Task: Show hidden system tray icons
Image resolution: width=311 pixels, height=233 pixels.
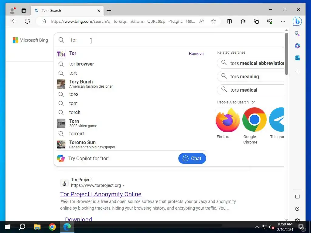Action: (x=257, y=227)
